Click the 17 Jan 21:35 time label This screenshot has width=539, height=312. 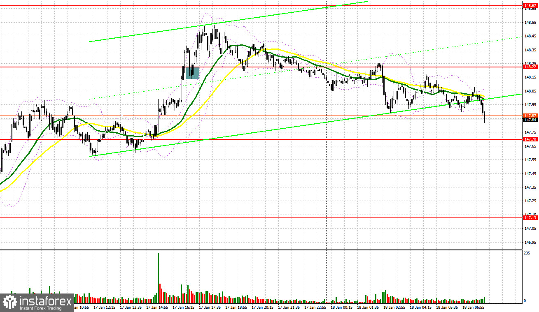click(289, 307)
